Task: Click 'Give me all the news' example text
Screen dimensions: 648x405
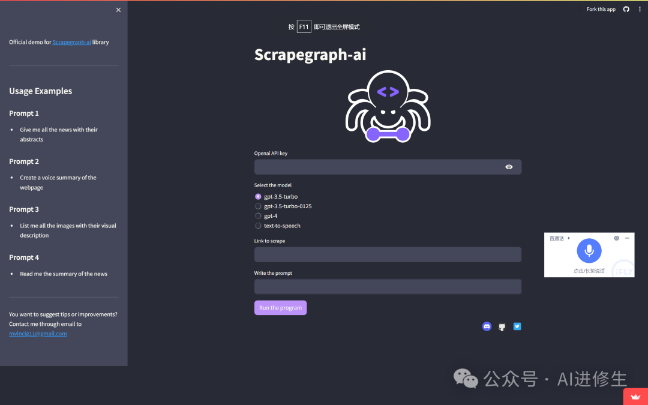Action: (x=59, y=134)
